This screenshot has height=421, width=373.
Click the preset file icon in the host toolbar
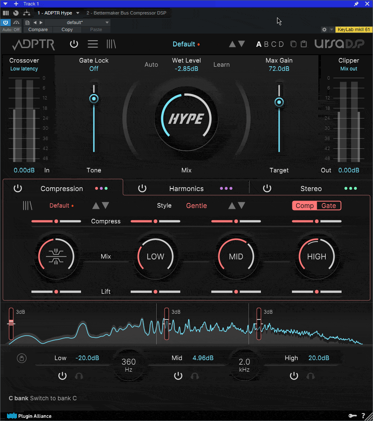click(27, 22)
